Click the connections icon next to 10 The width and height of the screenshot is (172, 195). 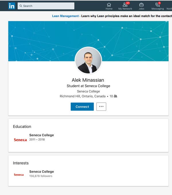pos(116,96)
